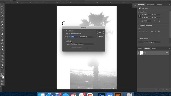
Task: Click the Remove Background button
Action: [149, 42]
